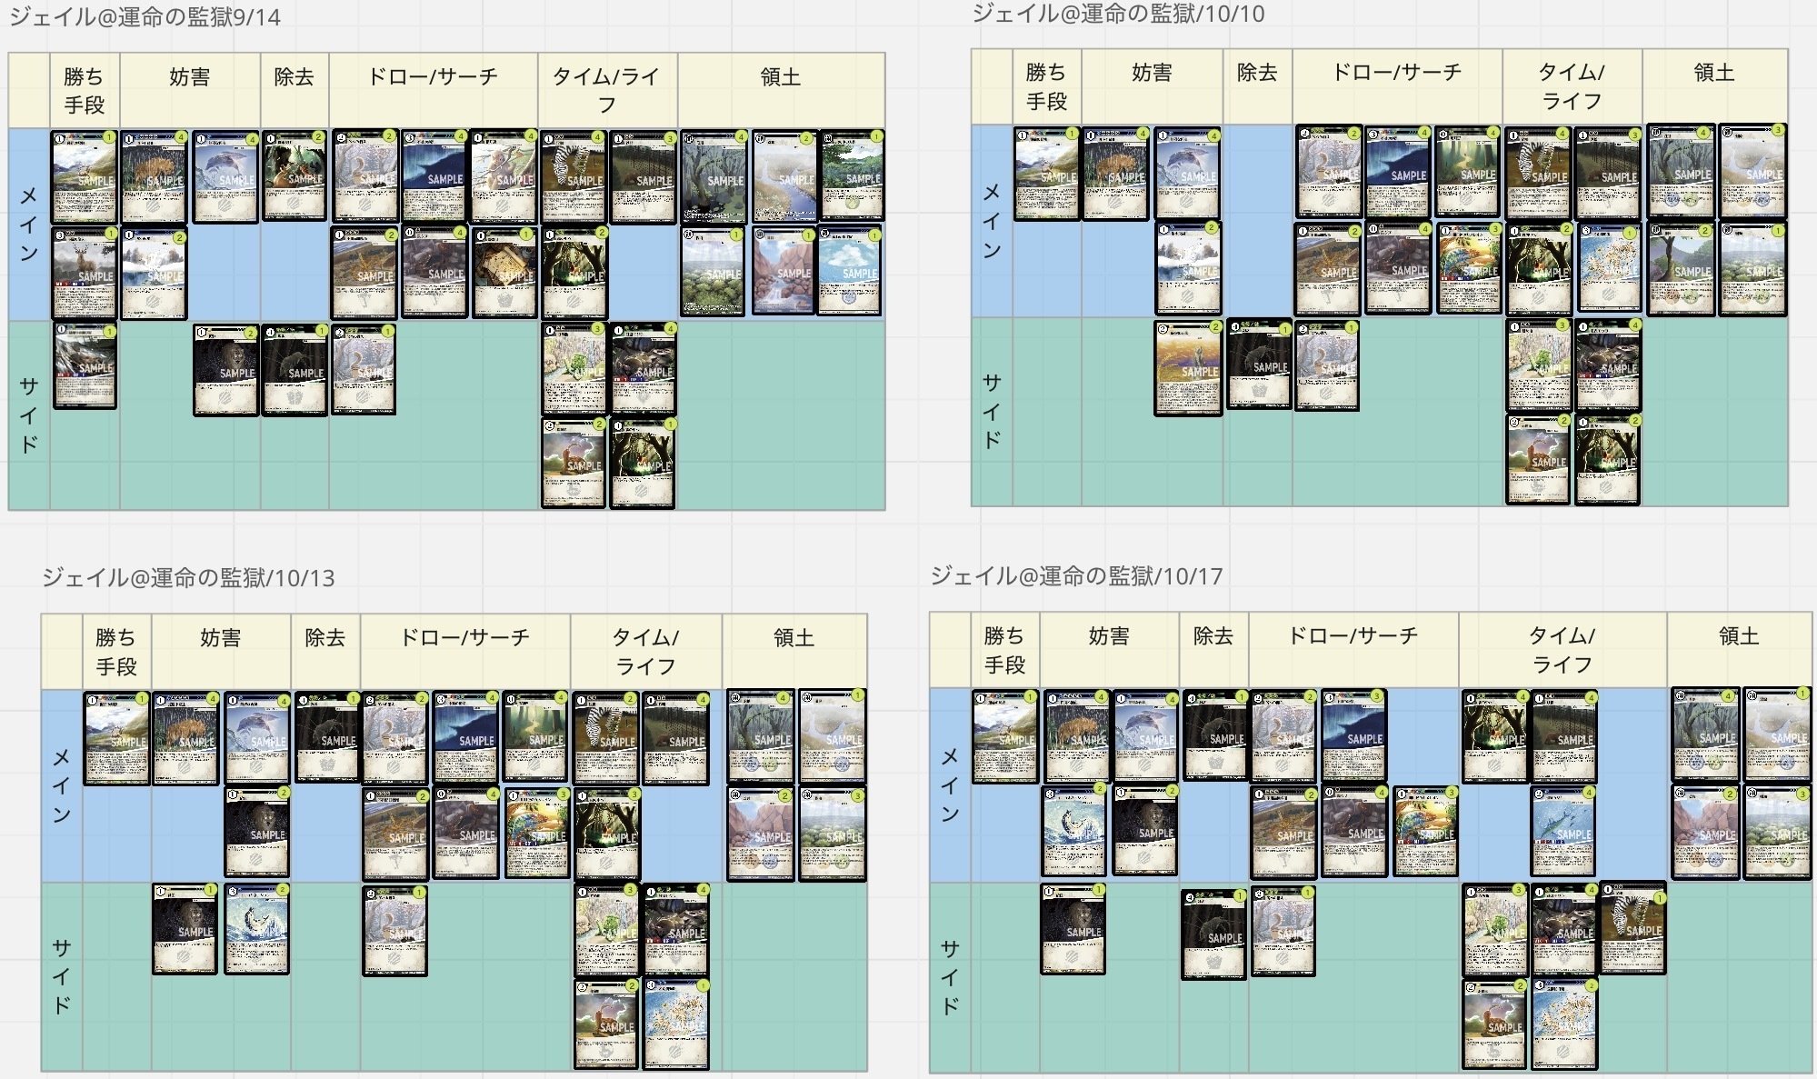
Task: Click タイム/ライフ header in 10/10 table
Action: pos(1572,86)
